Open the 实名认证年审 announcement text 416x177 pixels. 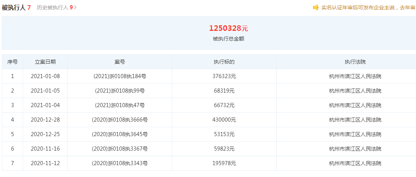click(x=369, y=7)
